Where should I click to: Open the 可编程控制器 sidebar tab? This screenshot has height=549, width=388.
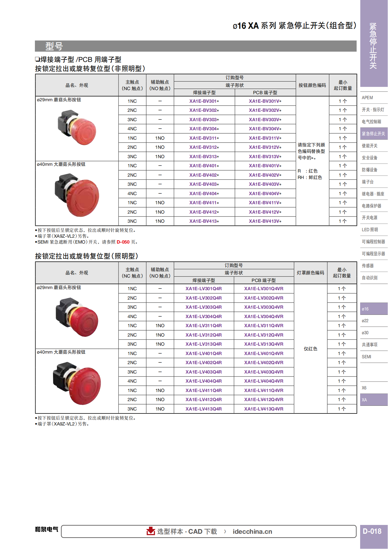click(374, 242)
